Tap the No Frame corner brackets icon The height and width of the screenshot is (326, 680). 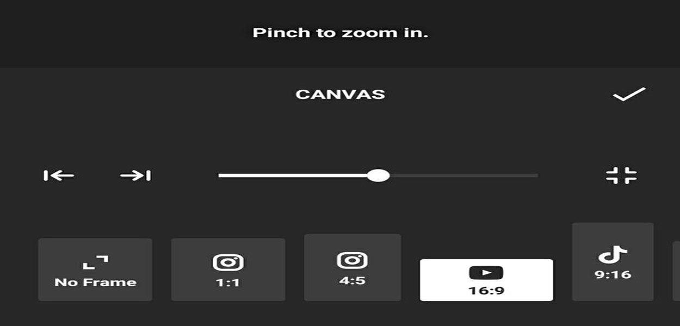click(x=95, y=262)
